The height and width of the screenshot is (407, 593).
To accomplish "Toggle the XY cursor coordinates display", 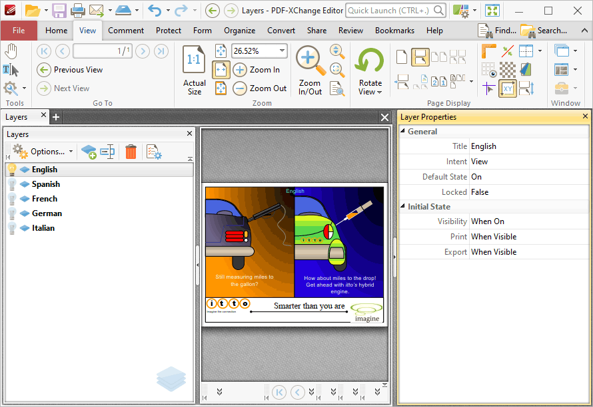I will [508, 89].
